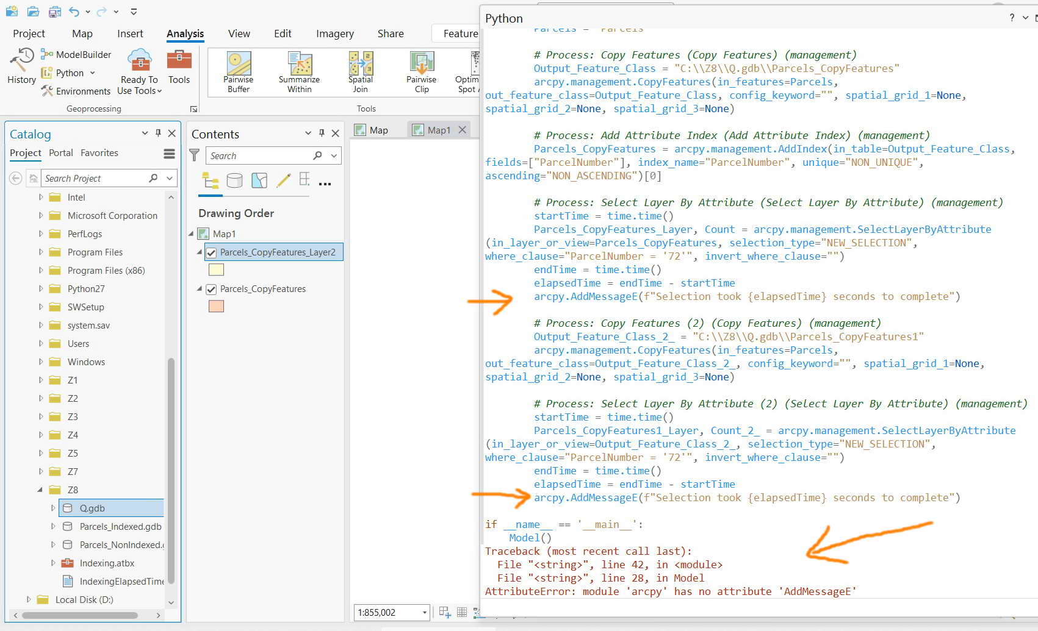Select the Summarize Within tool

pyautogui.click(x=298, y=70)
